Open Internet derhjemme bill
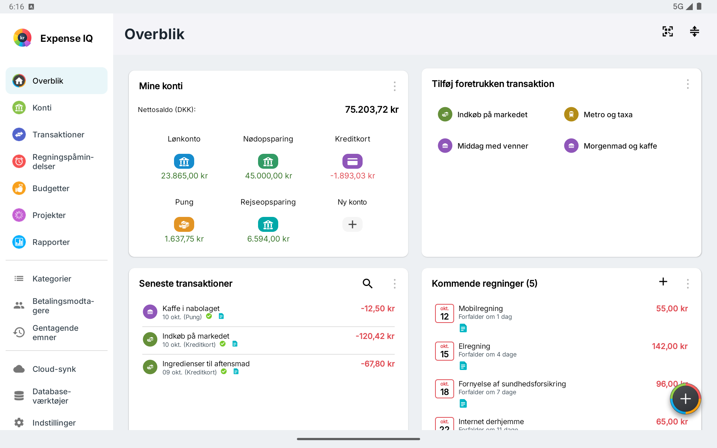The width and height of the screenshot is (717, 448). coord(561,423)
